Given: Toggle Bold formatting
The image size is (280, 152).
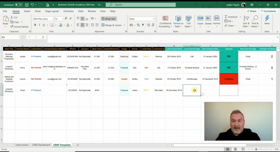Looking at the screenshot, I should 35,25.
